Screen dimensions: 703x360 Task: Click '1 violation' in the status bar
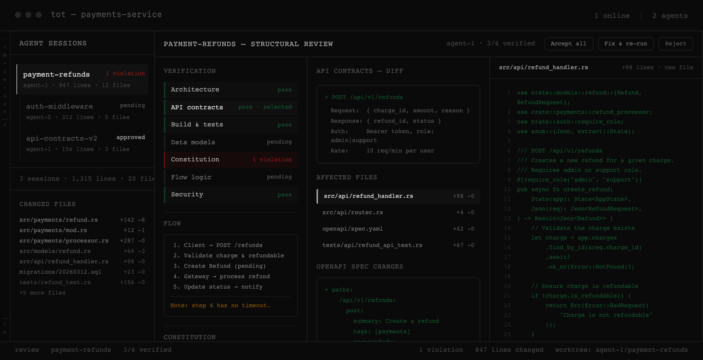click(441, 350)
